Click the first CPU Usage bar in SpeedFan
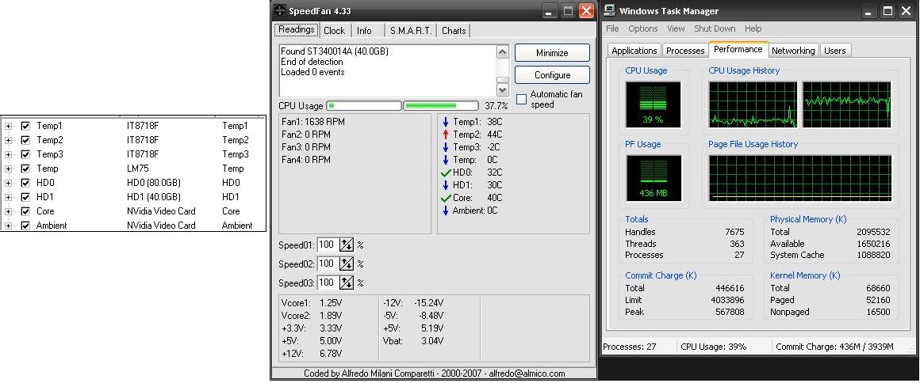This screenshot has width=920, height=383. (364, 106)
